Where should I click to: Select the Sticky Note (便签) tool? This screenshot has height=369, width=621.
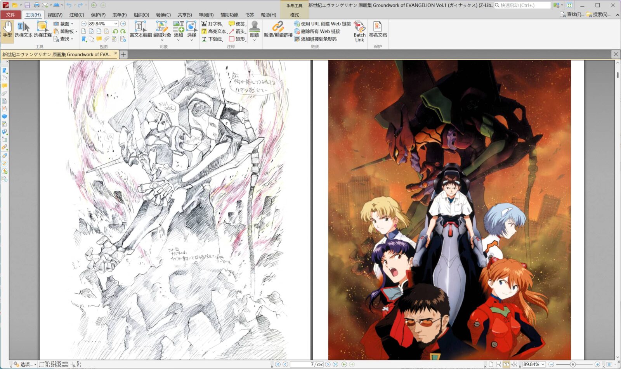[x=237, y=24]
